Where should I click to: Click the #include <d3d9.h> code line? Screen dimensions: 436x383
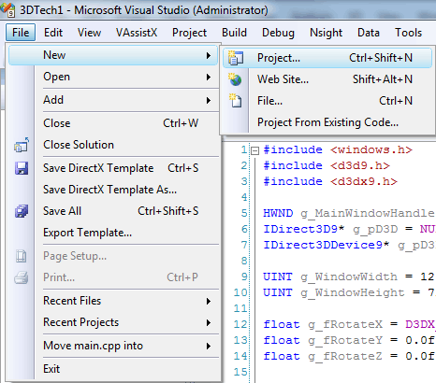click(327, 165)
